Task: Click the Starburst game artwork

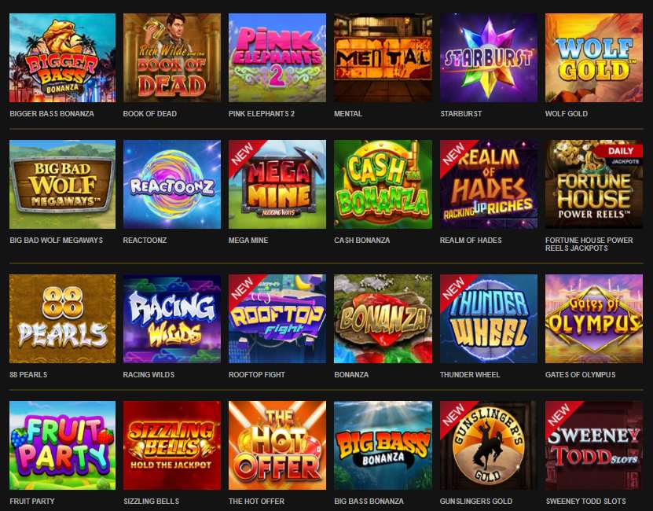Action: (x=489, y=57)
